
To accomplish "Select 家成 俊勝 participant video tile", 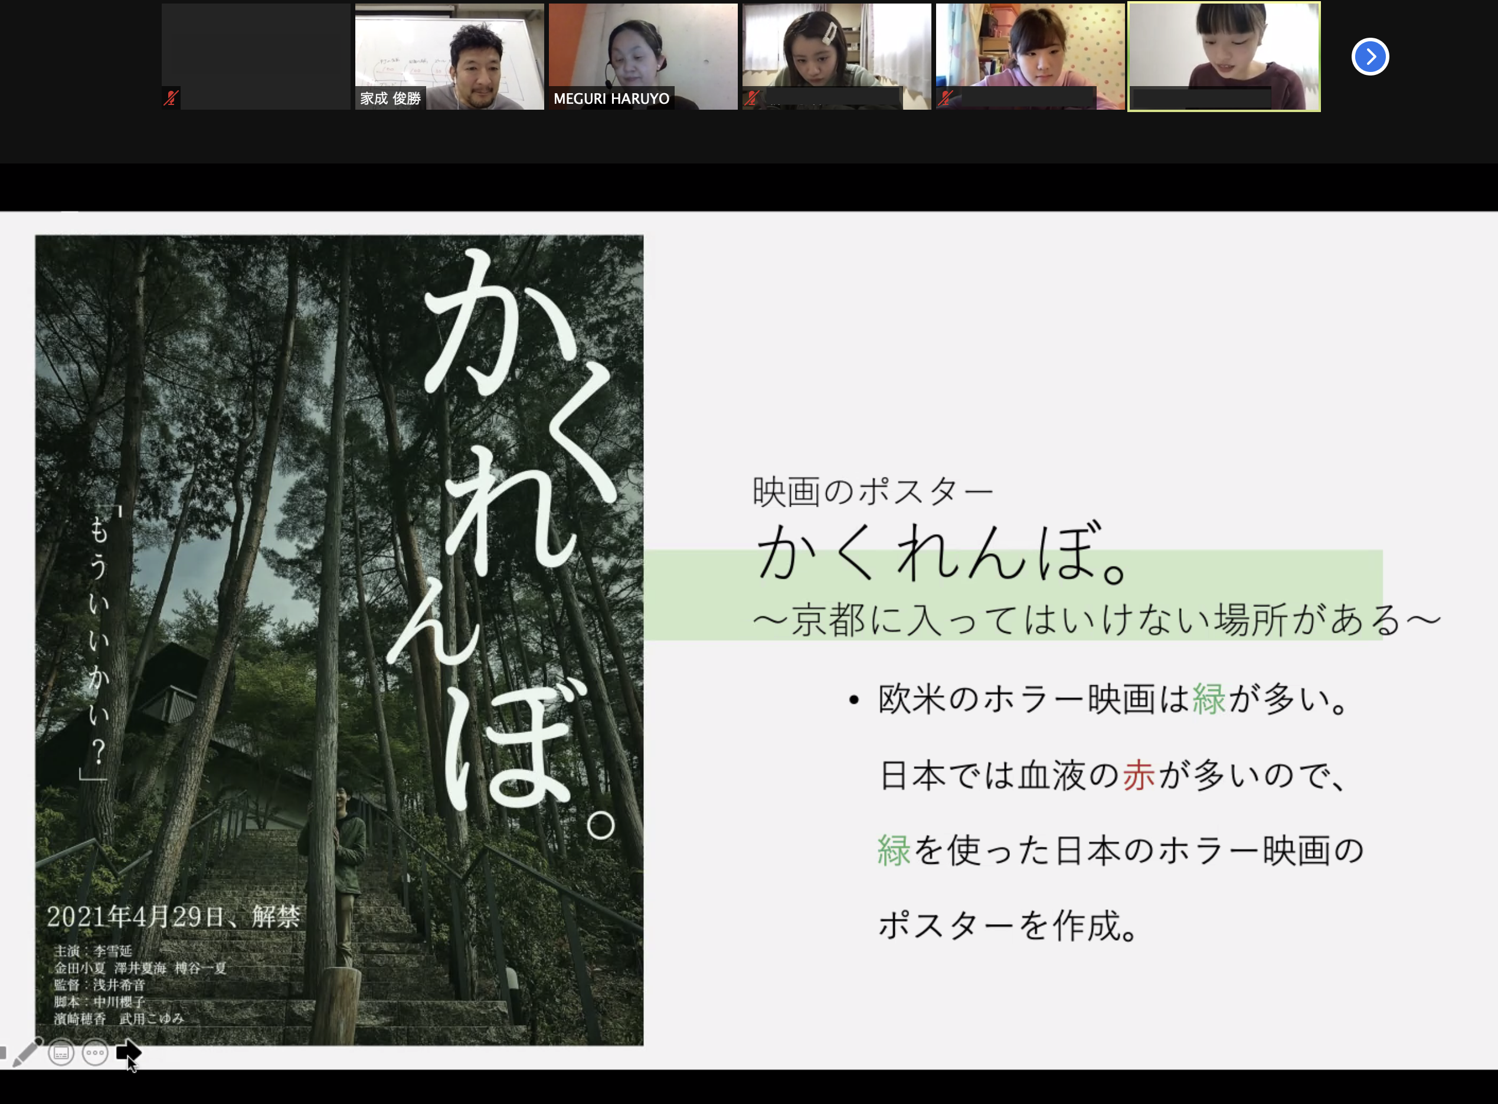I will 449,57.
